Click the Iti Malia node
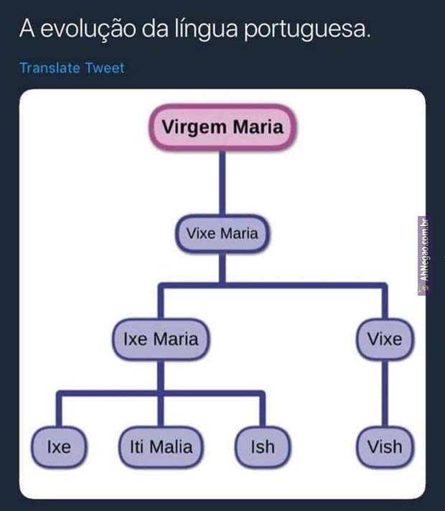 pyautogui.click(x=161, y=446)
